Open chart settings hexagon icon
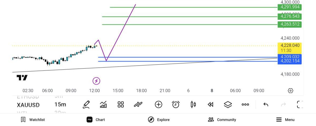 pyautogui.click(x=290, y=91)
